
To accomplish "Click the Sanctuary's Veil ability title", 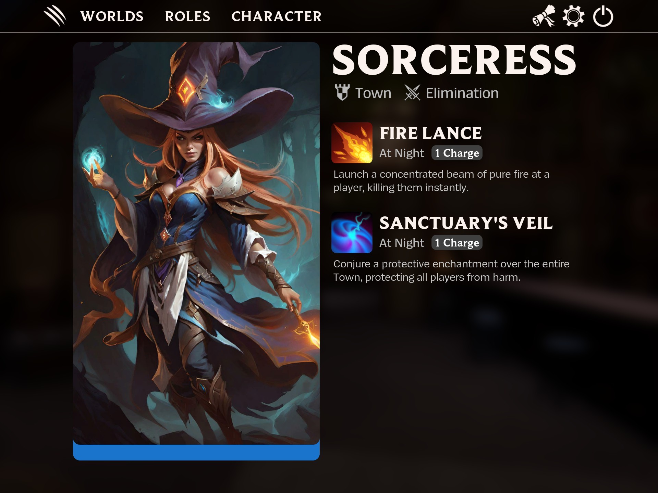I will (x=466, y=223).
